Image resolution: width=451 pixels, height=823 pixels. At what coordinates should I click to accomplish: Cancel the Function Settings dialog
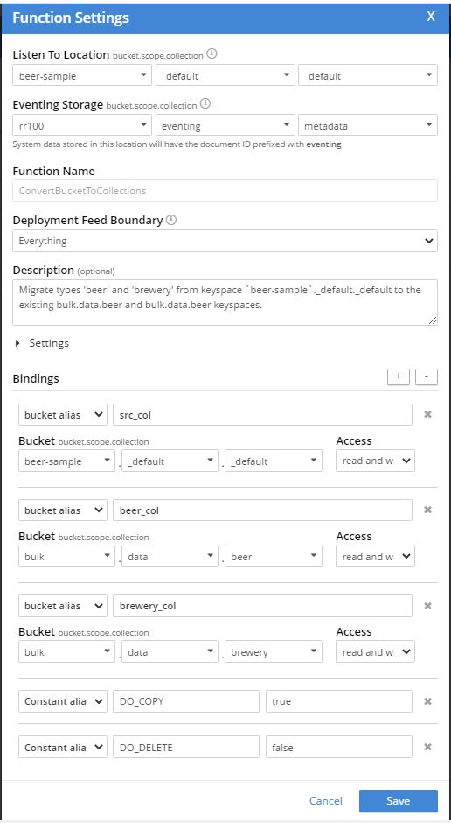pos(326,801)
